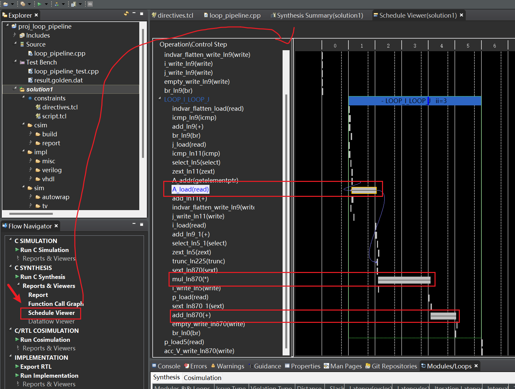Open the Git Repositories tab

coord(391,366)
